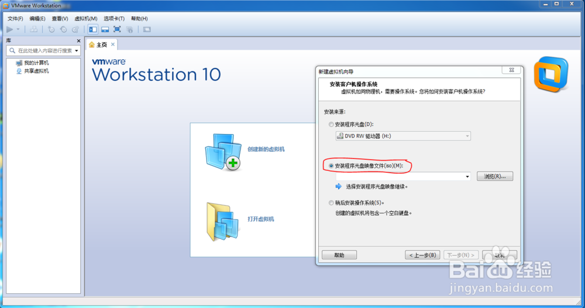This screenshot has height=308, width=585.
Task: Open the DVD RW 驱动器 (H:) dropdown
Action: click(x=403, y=136)
